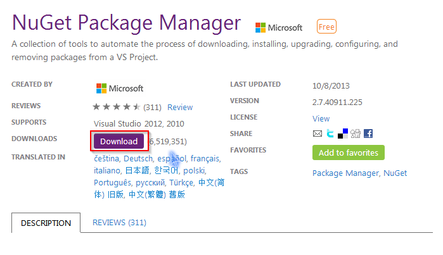Click the purple Download button
Viewport: 443px width, 255px height.
pos(119,141)
